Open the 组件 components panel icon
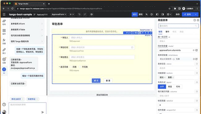The height and width of the screenshot is (114, 201). click(4, 32)
